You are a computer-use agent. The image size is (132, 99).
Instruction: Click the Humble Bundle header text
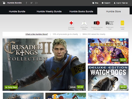tap(15, 3)
